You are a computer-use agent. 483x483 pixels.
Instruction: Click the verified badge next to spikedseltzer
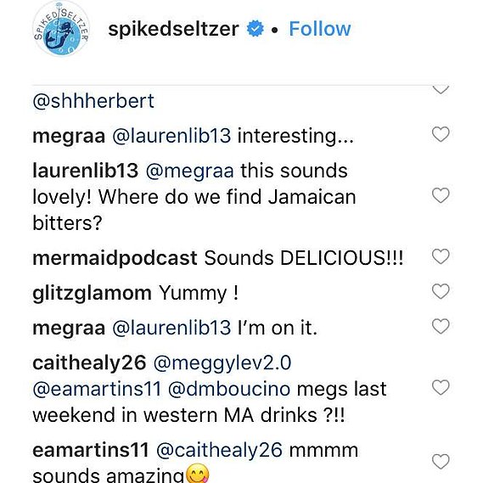pyautogui.click(x=255, y=29)
